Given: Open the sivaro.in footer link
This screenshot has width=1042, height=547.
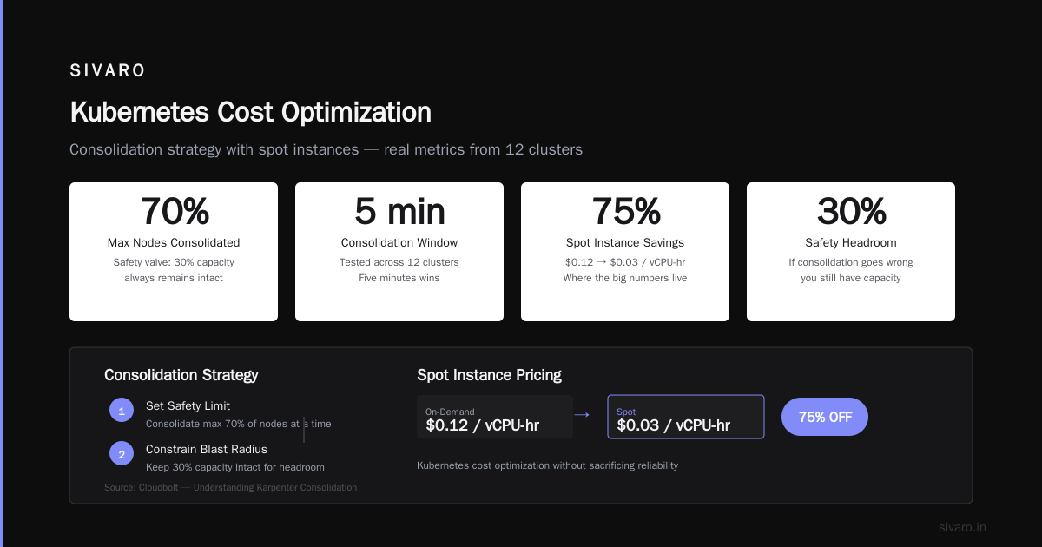Looking at the screenshot, I should (x=962, y=527).
